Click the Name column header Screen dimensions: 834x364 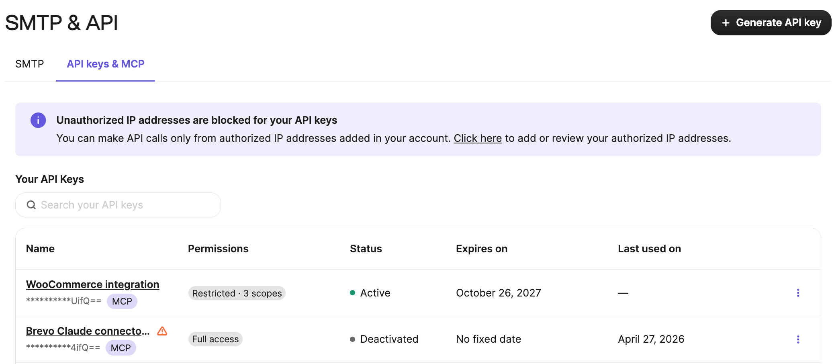[40, 249]
